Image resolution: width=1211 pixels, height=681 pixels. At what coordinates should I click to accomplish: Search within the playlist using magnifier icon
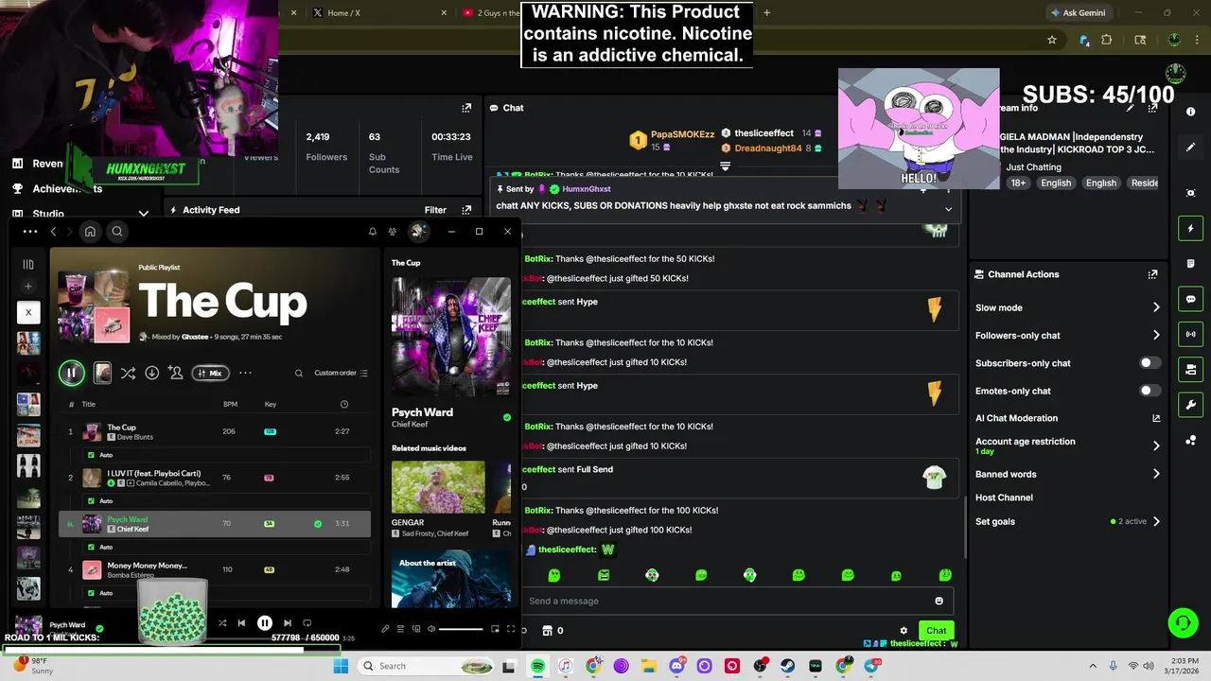coord(299,373)
